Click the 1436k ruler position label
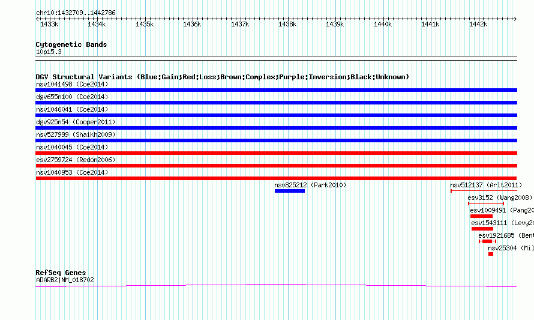The image size is (534, 320). (192, 24)
